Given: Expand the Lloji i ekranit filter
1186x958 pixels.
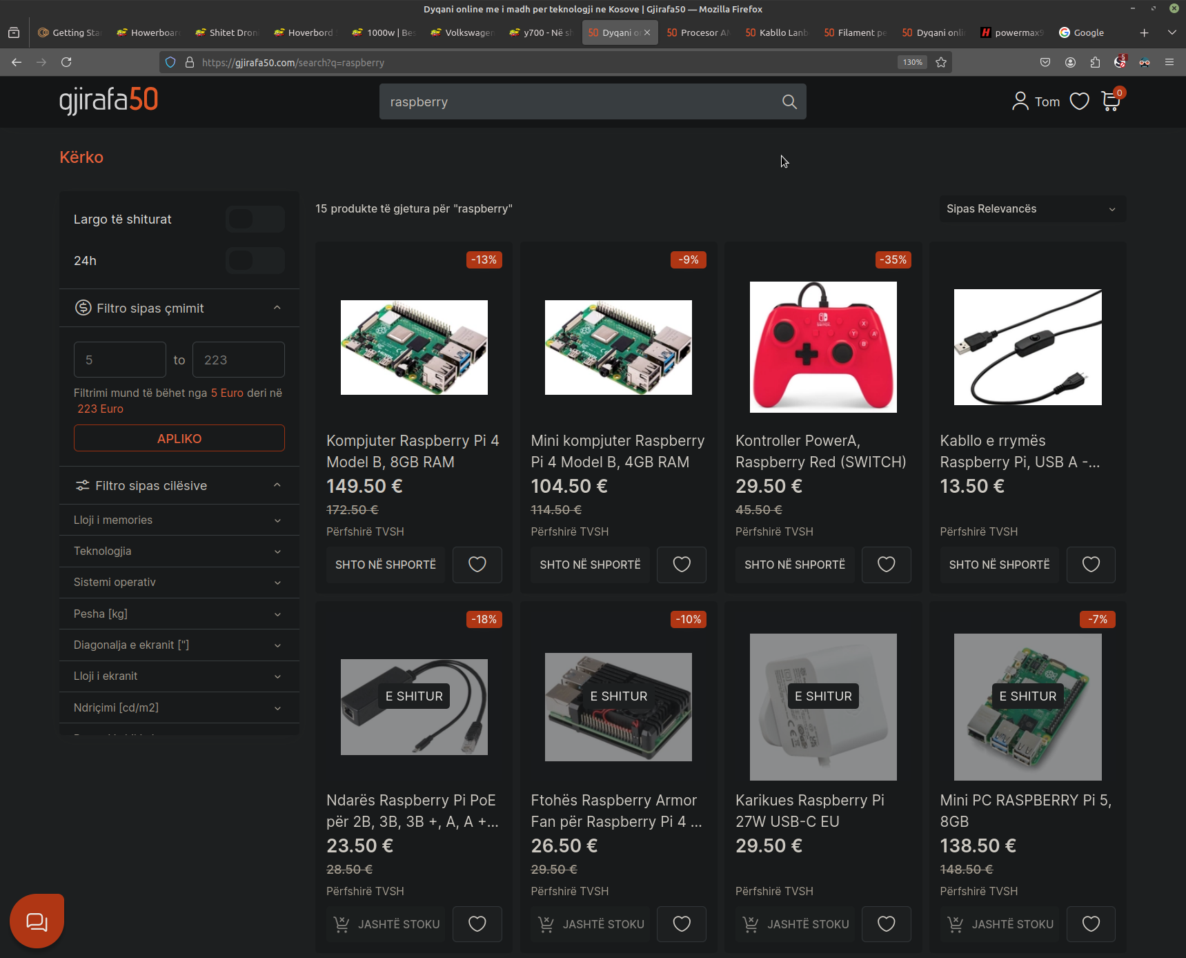Looking at the screenshot, I should coord(179,676).
